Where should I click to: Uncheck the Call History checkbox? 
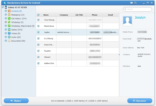point(6,18)
